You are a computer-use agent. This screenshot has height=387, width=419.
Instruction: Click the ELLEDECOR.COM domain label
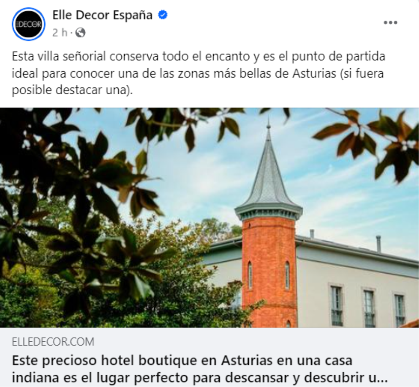(x=53, y=342)
